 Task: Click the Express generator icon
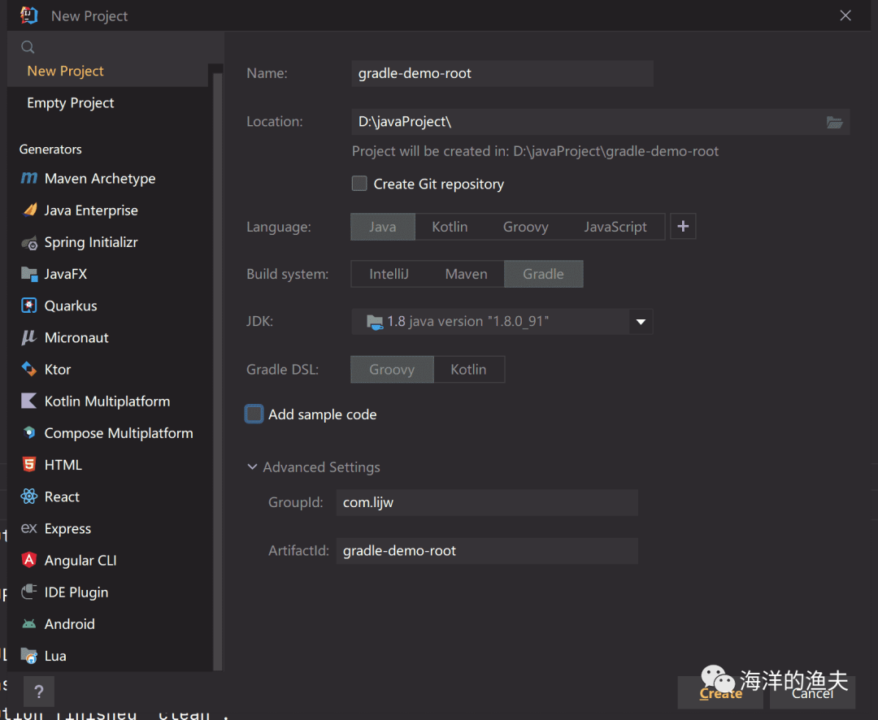(29, 528)
